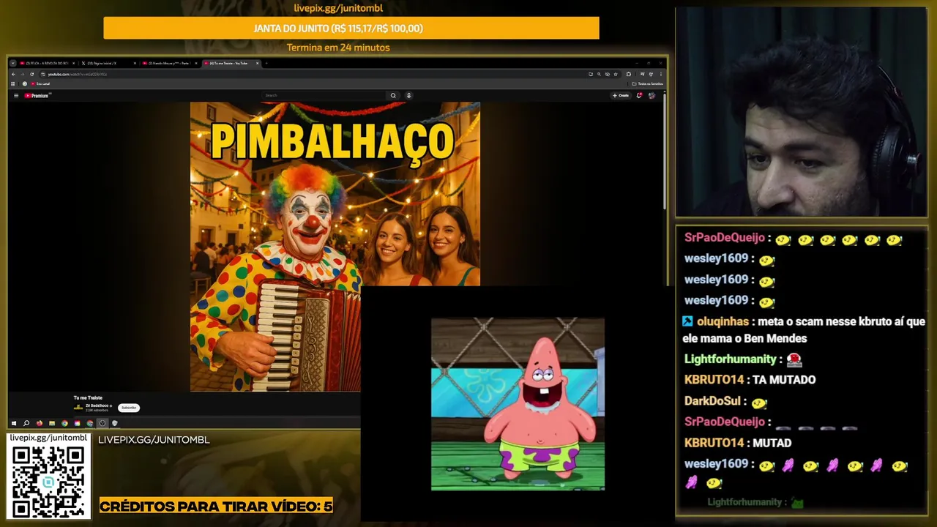Click the livepix.gg/junitombl QR code
937x527 pixels.
(x=48, y=482)
